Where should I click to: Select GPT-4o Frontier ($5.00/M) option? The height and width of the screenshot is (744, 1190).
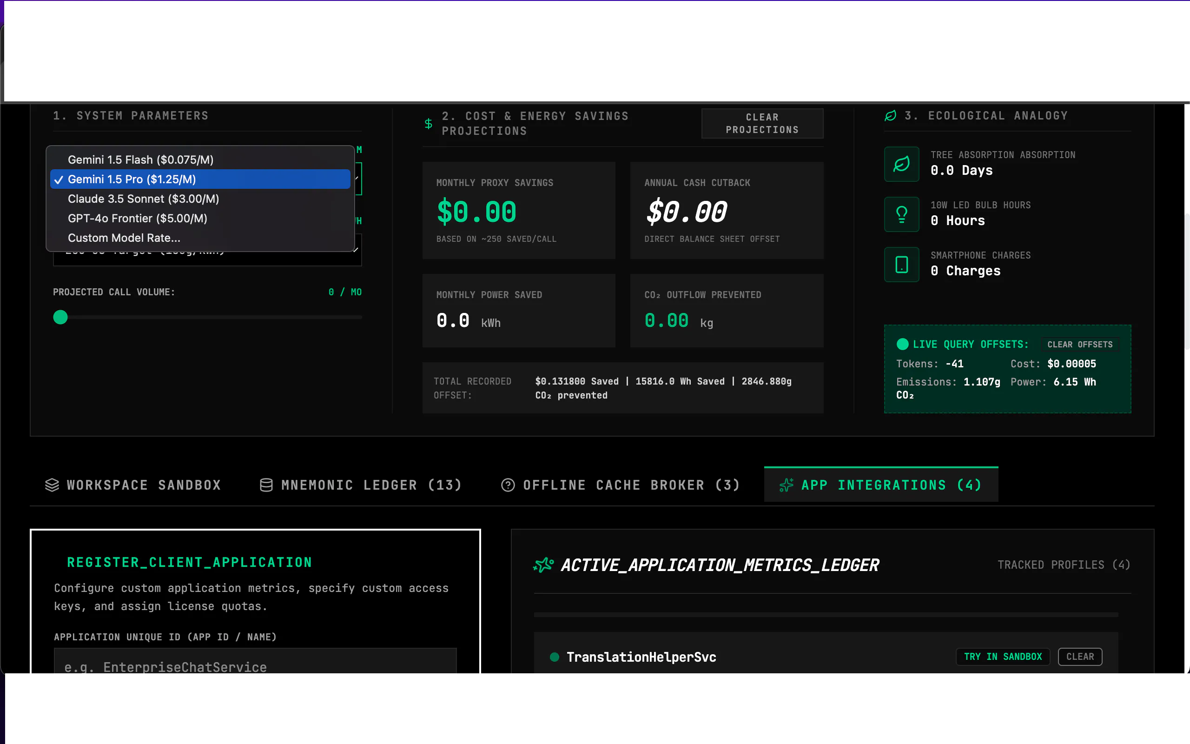point(200,219)
